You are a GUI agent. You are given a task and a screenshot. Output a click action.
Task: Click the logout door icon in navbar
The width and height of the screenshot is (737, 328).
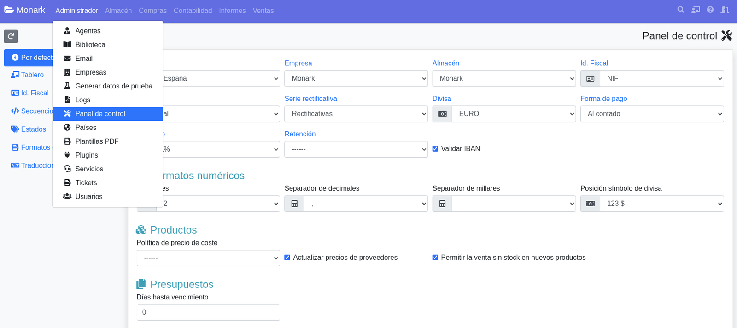tap(725, 10)
